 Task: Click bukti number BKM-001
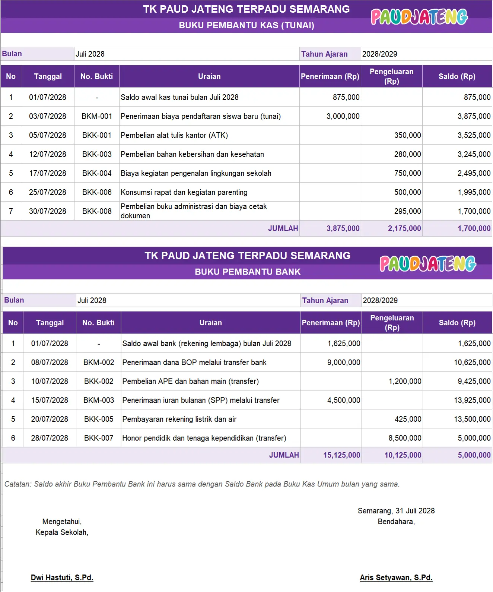coord(97,116)
